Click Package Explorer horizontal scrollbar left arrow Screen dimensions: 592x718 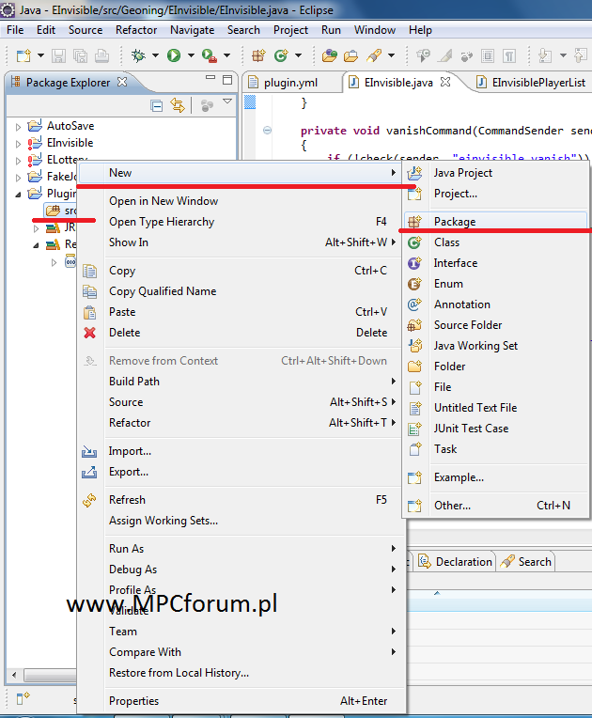[14, 675]
